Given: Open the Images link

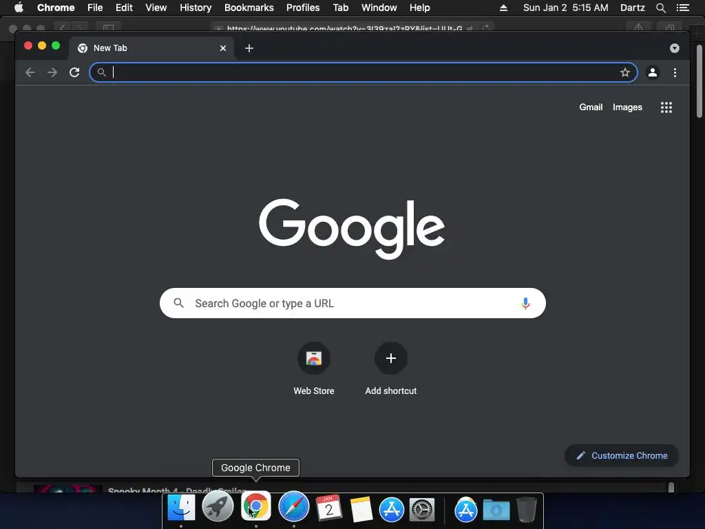Looking at the screenshot, I should [627, 107].
